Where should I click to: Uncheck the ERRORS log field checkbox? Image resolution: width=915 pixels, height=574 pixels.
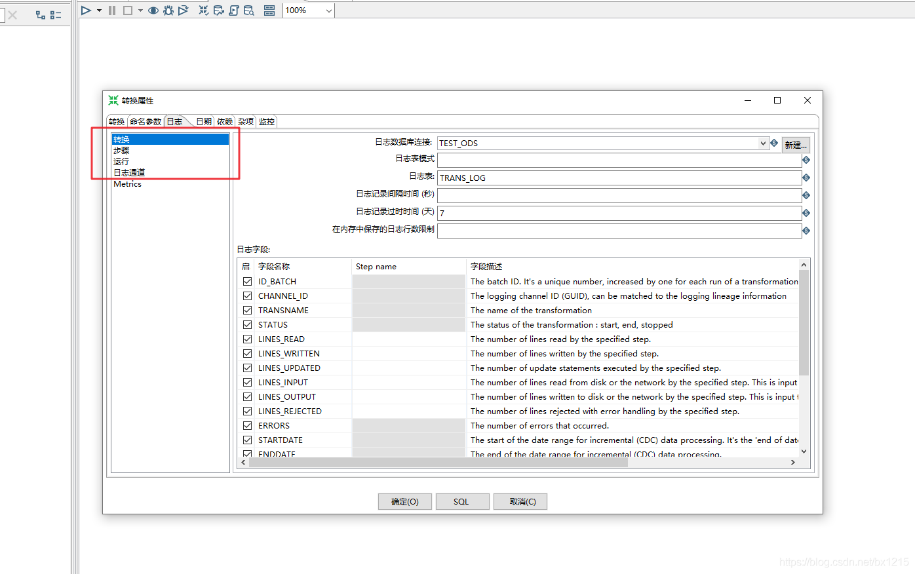click(247, 425)
